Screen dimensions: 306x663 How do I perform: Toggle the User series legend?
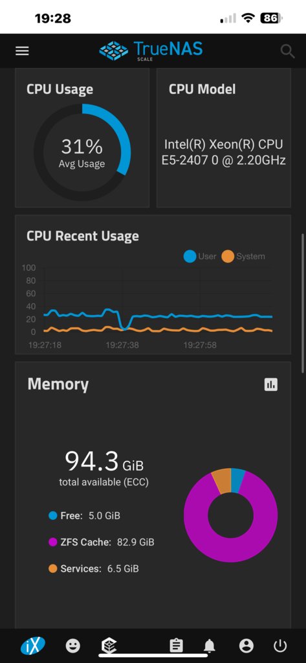tap(200, 256)
